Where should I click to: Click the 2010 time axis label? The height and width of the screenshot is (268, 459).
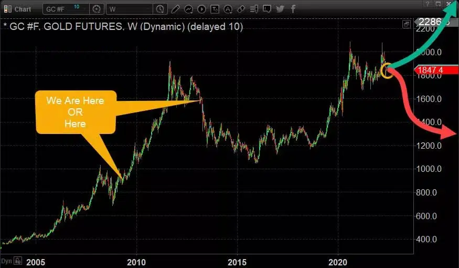click(x=136, y=262)
